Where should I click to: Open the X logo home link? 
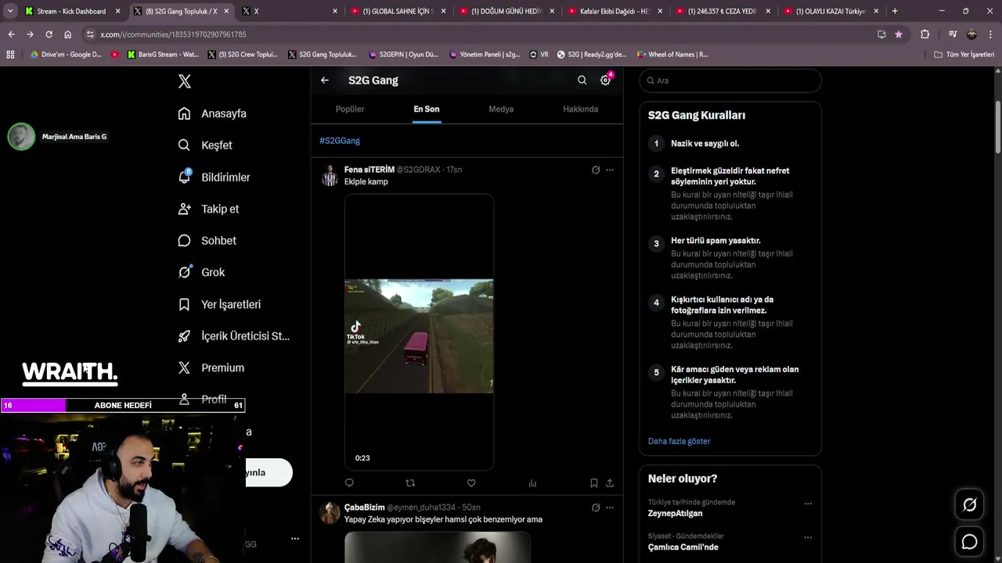[184, 81]
